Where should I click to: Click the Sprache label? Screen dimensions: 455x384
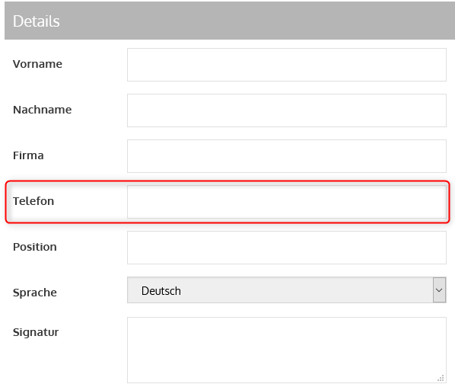pyautogui.click(x=35, y=293)
